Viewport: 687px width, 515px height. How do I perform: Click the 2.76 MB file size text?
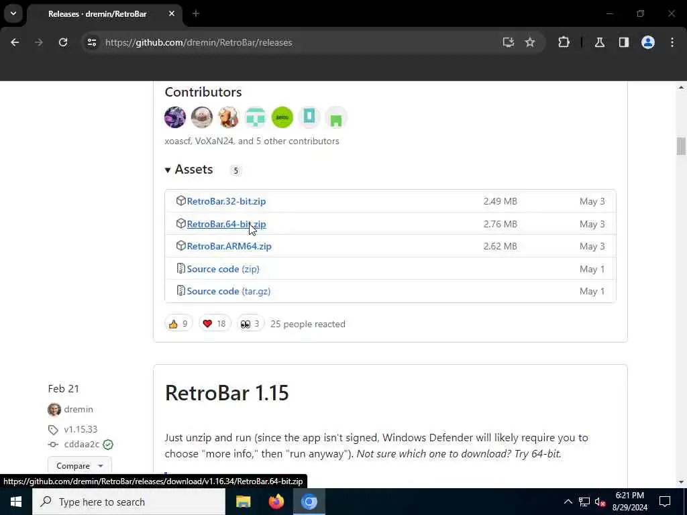pos(500,224)
